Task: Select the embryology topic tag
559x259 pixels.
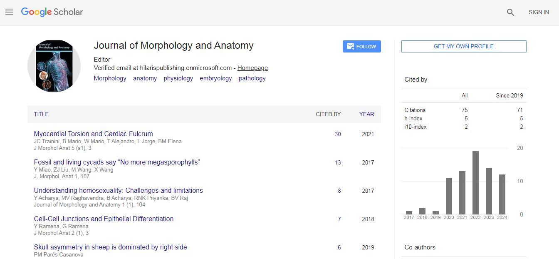Action: (215, 78)
